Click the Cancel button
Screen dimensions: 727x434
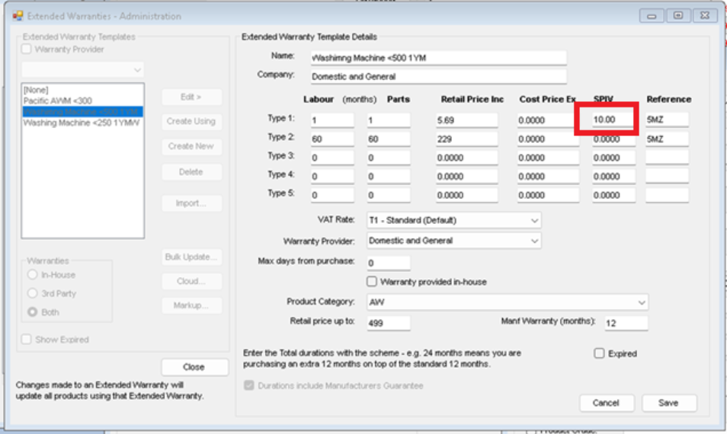pos(606,403)
